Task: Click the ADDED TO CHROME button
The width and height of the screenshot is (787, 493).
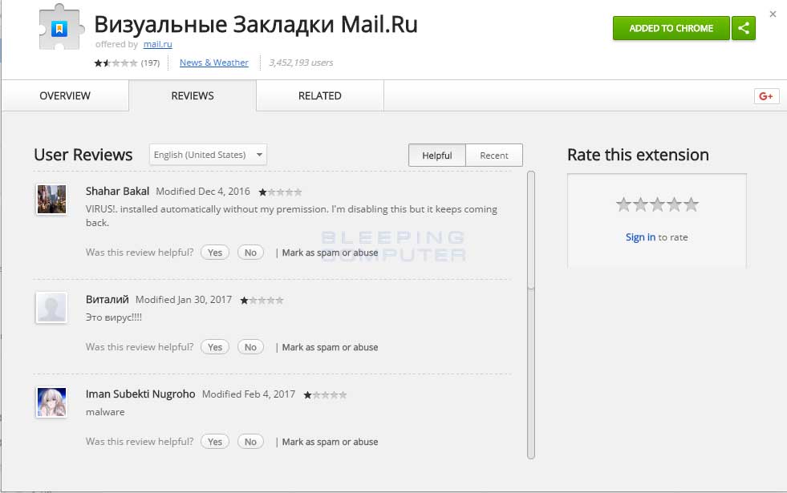Action: tap(671, 27)
